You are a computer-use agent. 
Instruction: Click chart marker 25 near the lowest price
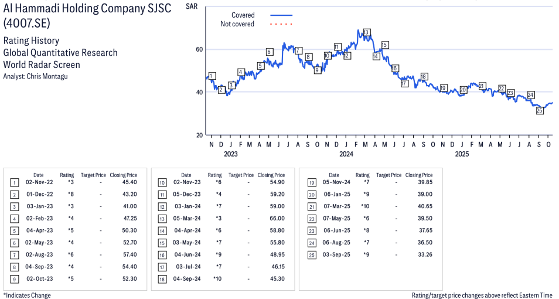pyautogui.click(x=540, y=110)
